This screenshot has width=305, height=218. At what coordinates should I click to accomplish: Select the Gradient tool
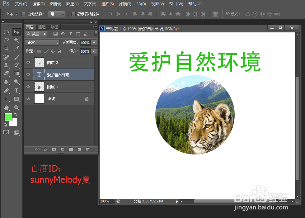coord(16,73)
